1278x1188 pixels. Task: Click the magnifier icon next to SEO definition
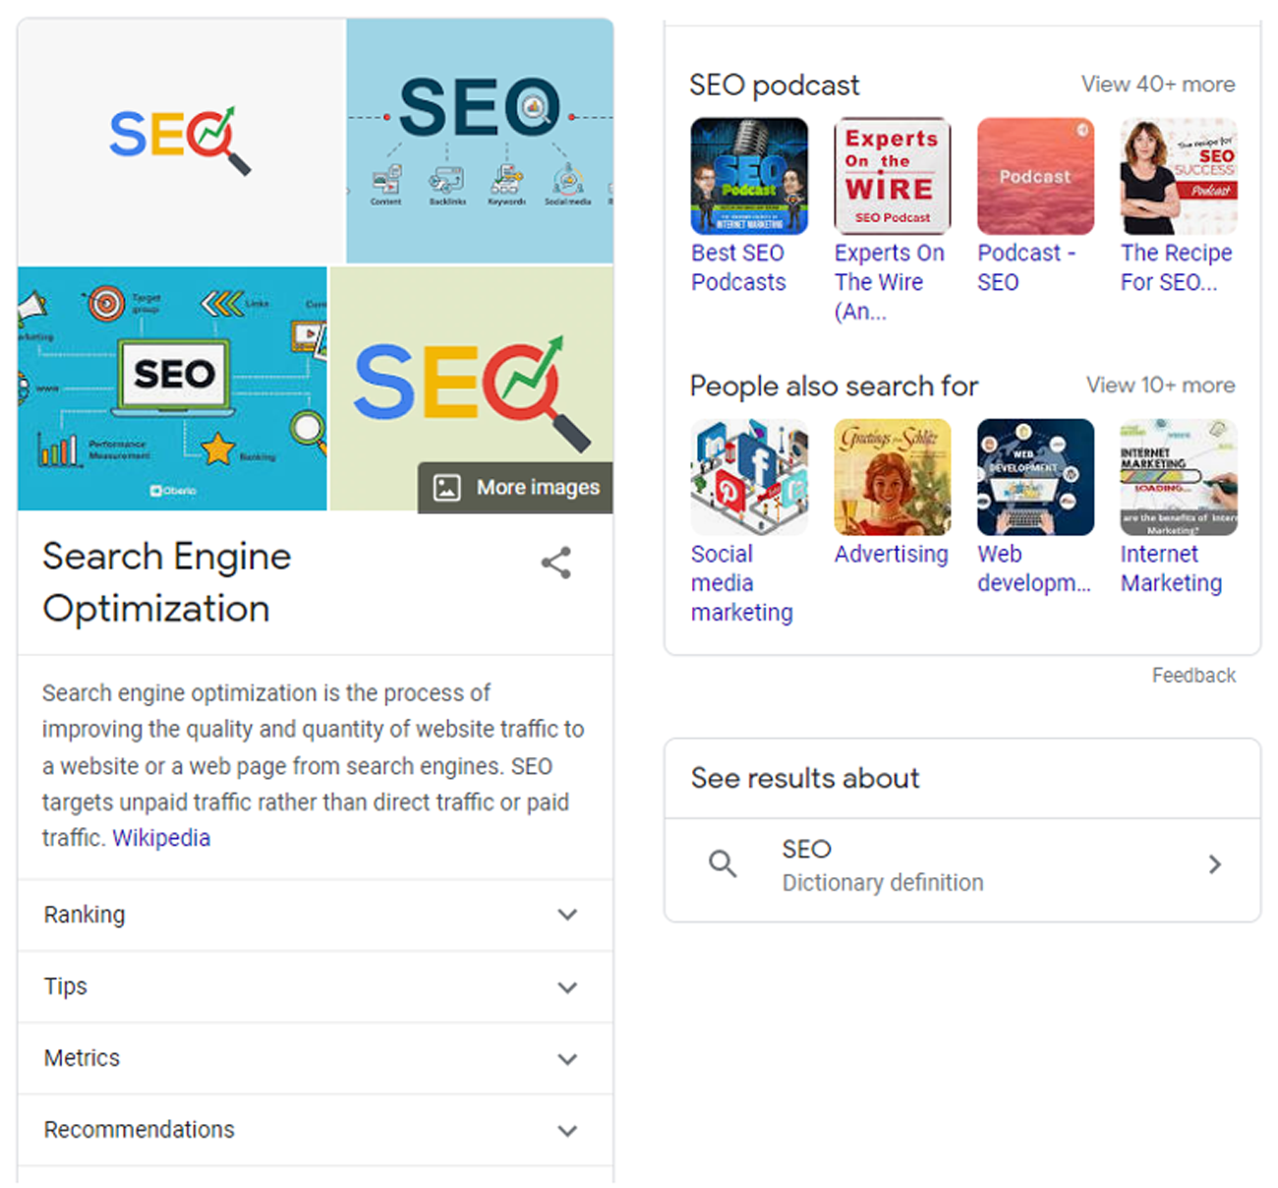coord(723,864)
